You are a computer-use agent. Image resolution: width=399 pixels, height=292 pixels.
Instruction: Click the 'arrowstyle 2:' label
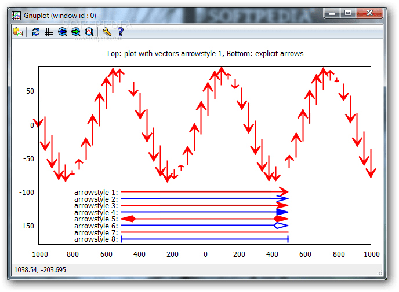(96, 199)
